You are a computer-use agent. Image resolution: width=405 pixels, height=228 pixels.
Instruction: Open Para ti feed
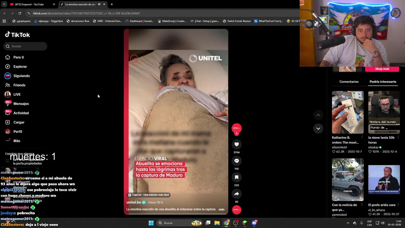click(18, 57)
